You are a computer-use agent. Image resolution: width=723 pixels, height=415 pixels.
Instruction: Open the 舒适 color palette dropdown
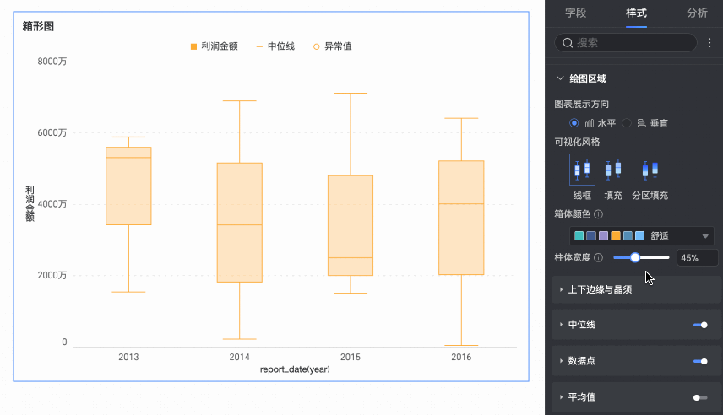pyautogui.click(x=641, y=236)
